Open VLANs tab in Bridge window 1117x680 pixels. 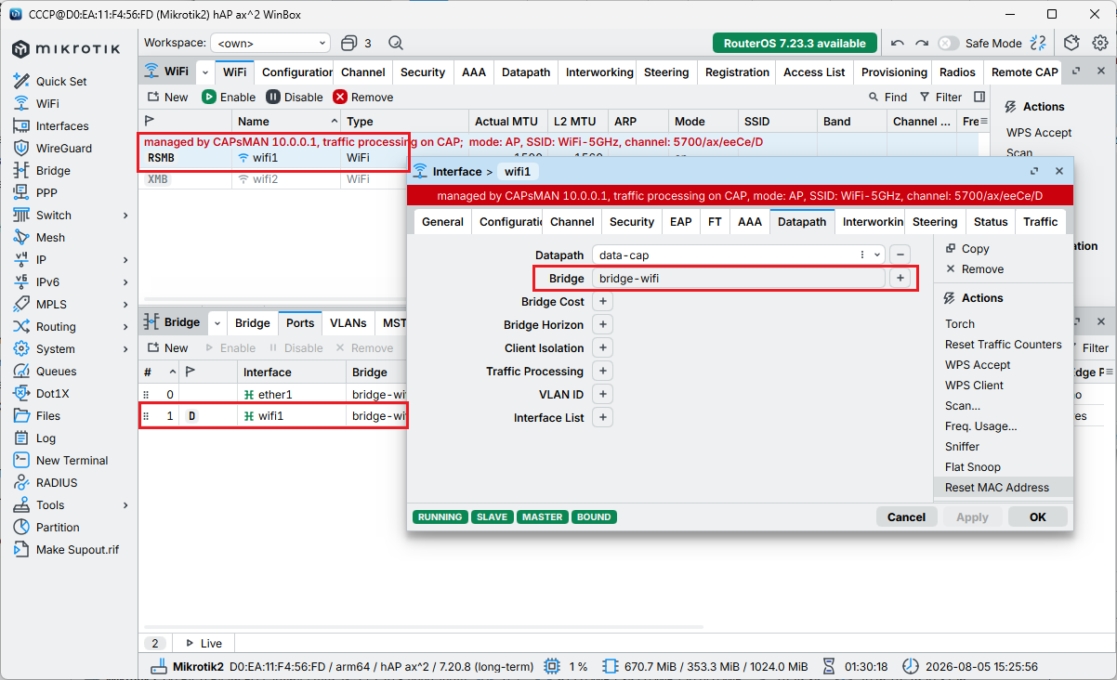[x=348, y=322]
